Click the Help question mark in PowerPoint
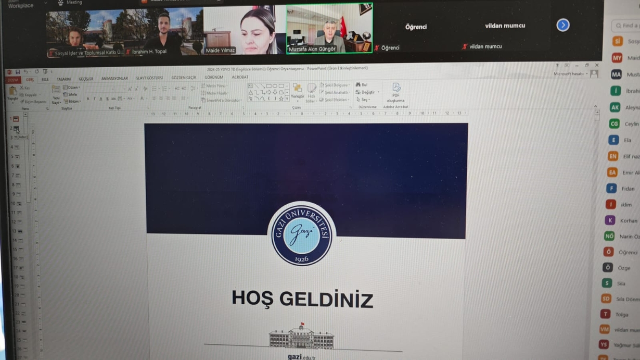 pos(557,66)
